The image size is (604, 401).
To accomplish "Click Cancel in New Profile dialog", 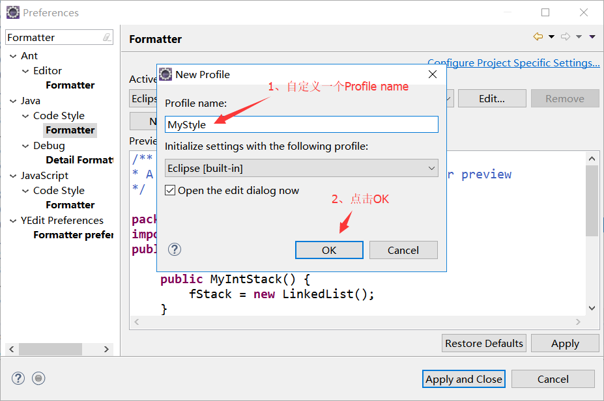I will [403, 250].
